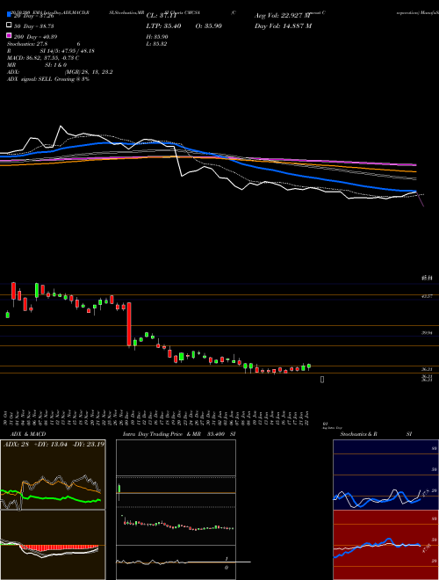Select the '200 Day' EMA value label
Viewport: 439px width, 580px height.
(35, 37)
